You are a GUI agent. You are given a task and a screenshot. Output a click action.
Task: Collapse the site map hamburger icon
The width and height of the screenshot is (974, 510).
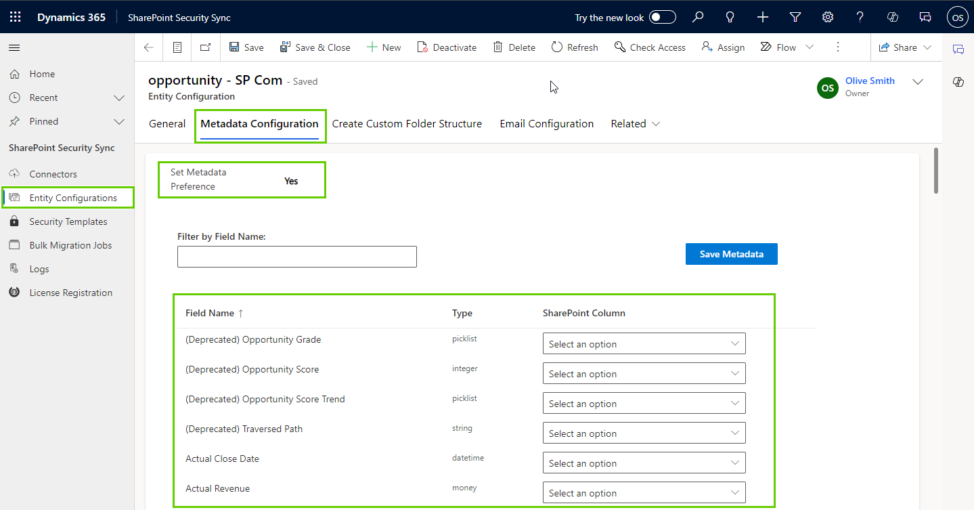tap(14, 47)
